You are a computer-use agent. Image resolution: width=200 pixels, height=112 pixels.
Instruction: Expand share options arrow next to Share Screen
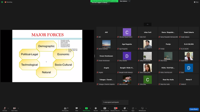pos(90,108)
